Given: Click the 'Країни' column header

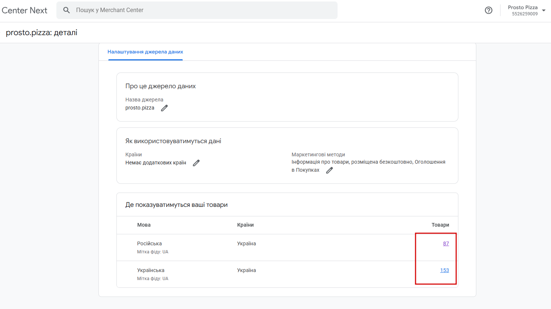Looking at the screenshot, I should click(x=245, y=225).
